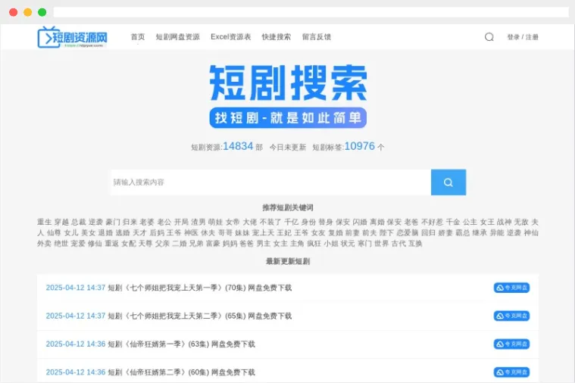Select the 霸总 keyword
Viewport: 575px width, 383px height.
[463, 232]
